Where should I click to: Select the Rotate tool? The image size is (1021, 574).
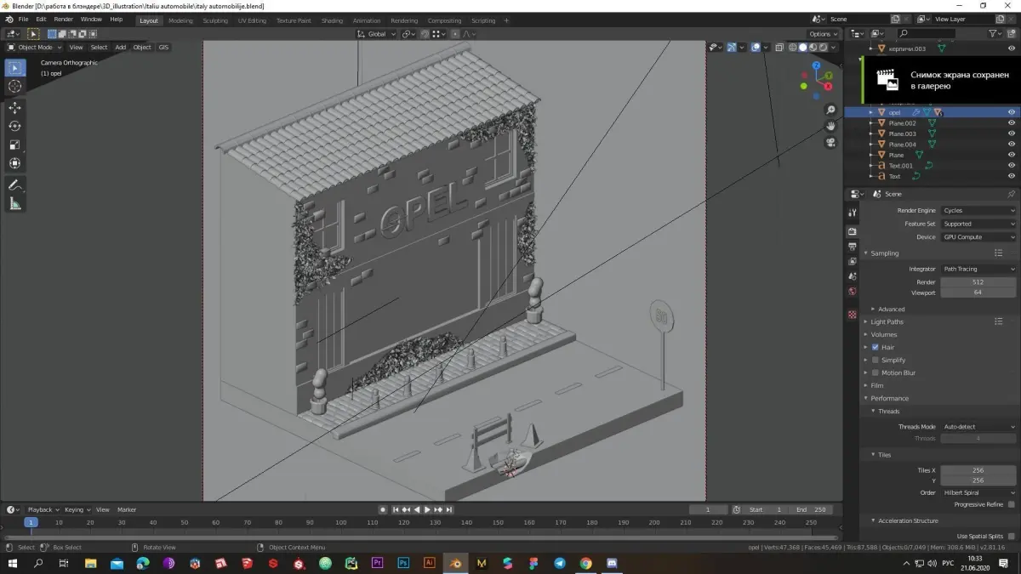point(14,126)
